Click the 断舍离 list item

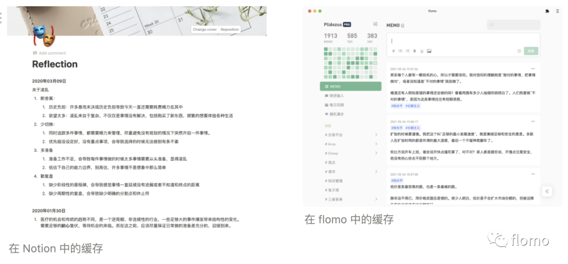[x=48, y=98]
